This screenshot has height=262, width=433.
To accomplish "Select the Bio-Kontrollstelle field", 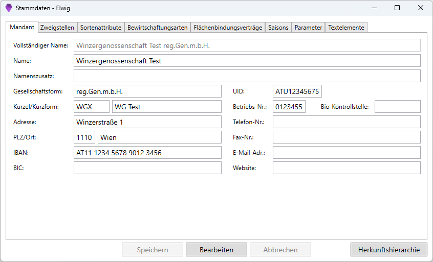I will [x=398, y=107].
